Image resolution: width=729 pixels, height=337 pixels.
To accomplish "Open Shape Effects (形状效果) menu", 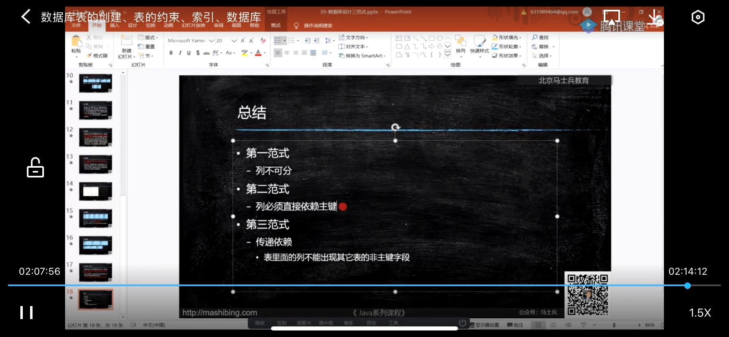I will tap(506, 56).
